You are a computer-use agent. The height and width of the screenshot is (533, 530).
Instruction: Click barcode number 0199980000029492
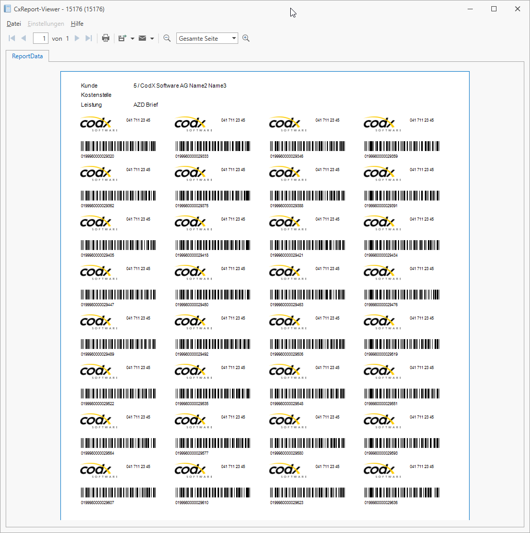(x=192, y=354)
